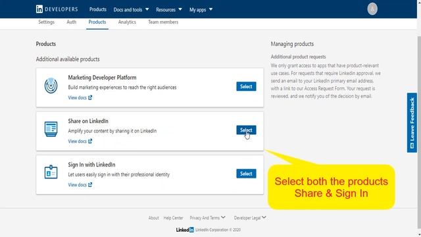Click the Marketing Developer Platform target icon

coord(51,86)
